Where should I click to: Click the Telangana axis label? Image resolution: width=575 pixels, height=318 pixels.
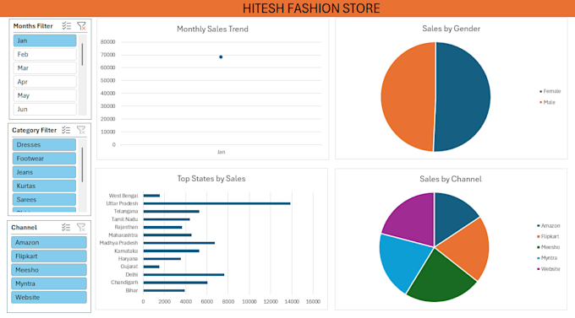pyautogui.click(x=126, y=211)
